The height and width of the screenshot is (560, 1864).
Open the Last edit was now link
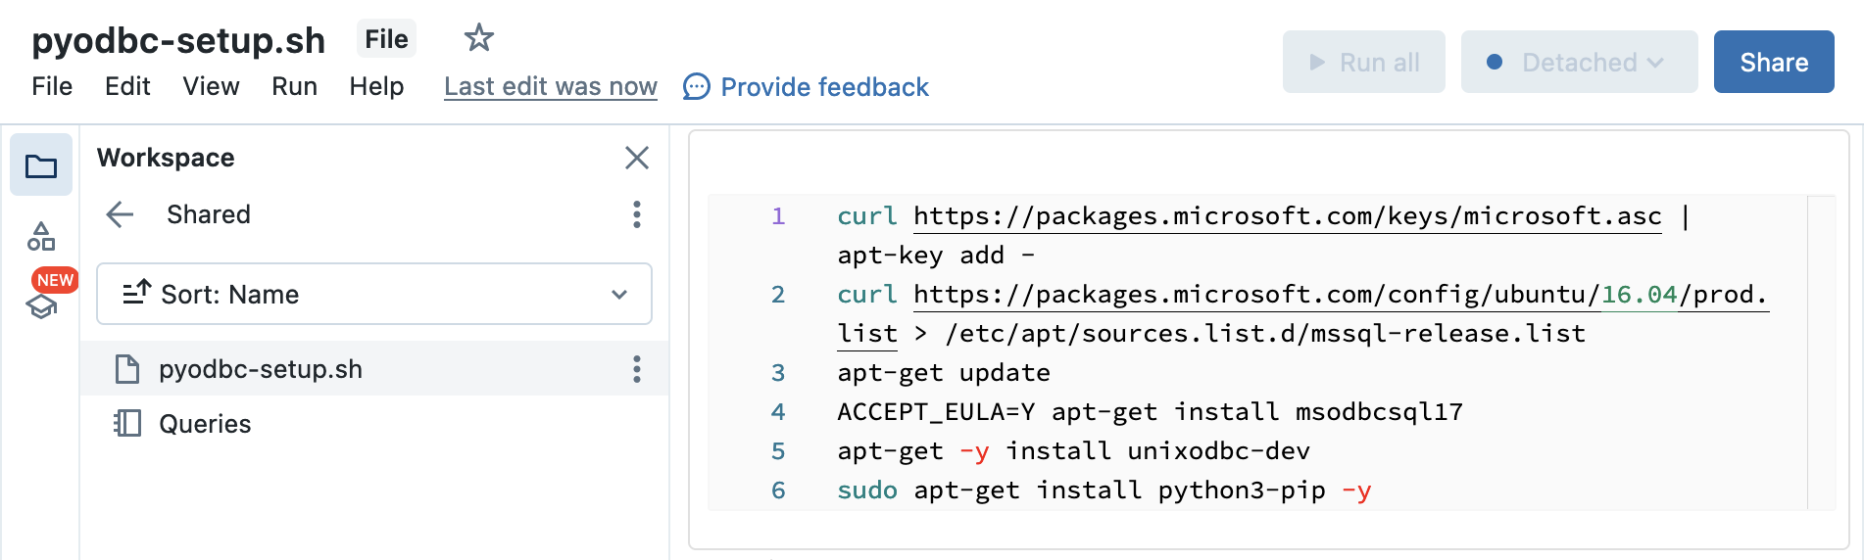(x=550, y=87)
